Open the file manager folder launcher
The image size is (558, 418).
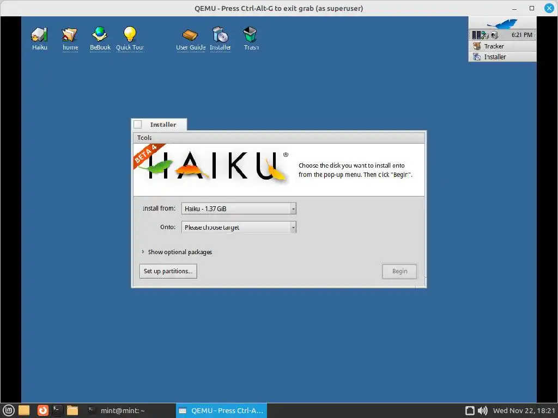72,410
